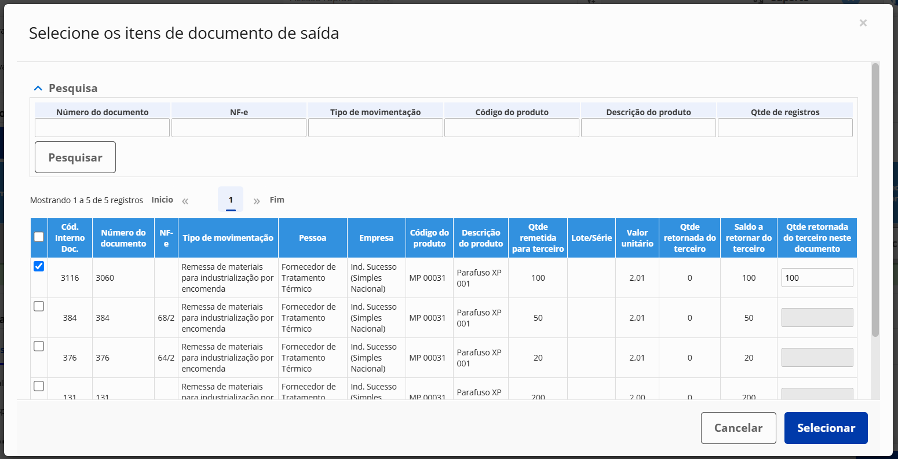Jump to Inicio pagination link
898x459 pixels.
pos(162,200)
